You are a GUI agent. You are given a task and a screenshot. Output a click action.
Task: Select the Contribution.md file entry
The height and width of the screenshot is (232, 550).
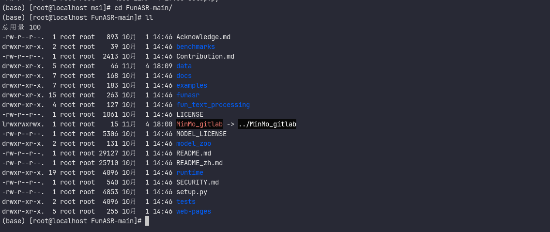[x=205, y=57]
